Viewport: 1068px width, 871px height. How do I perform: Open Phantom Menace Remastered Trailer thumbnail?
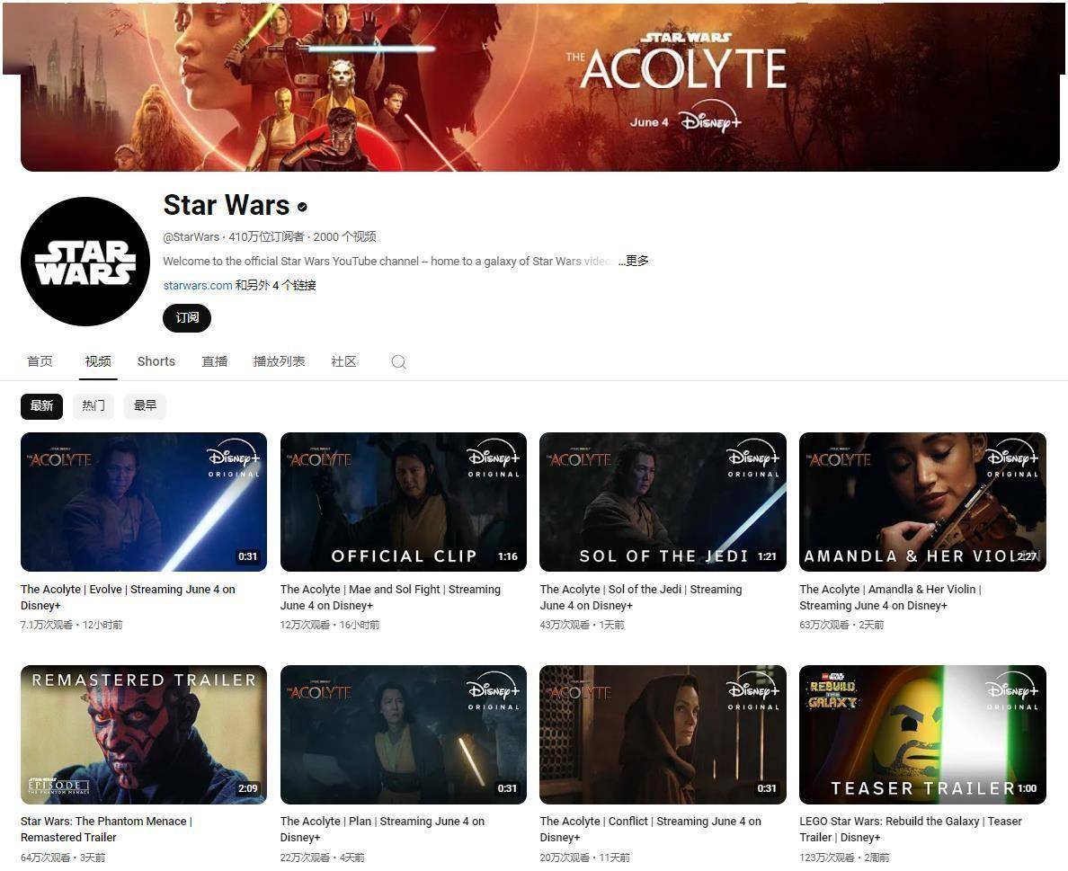pyautogui.click(x=144, y=734)
